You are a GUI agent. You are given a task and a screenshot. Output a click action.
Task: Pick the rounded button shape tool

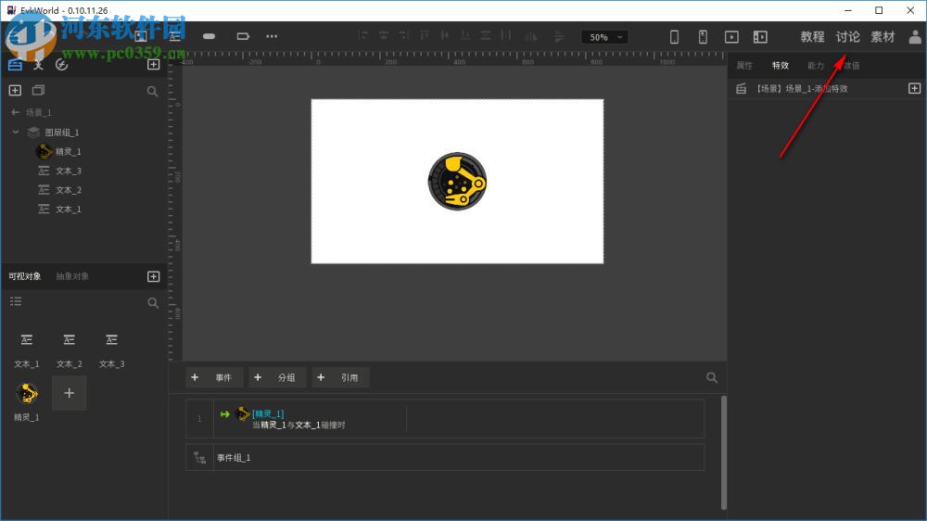tap(209, 36)
